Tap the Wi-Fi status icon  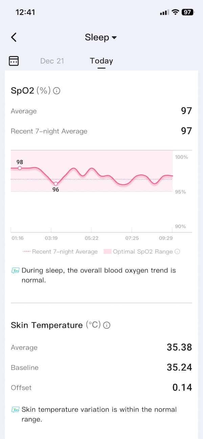175,12
